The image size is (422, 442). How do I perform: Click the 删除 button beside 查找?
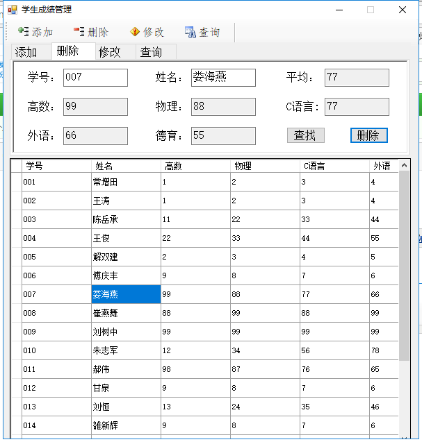(369, 135)
